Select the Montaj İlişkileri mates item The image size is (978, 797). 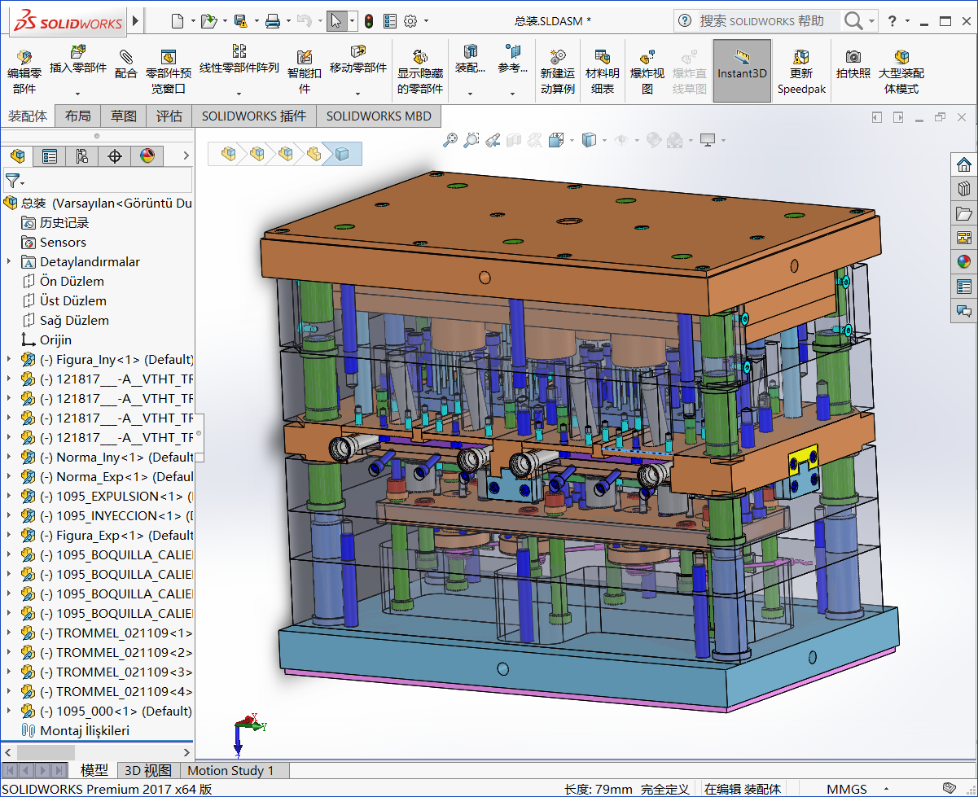84,730
